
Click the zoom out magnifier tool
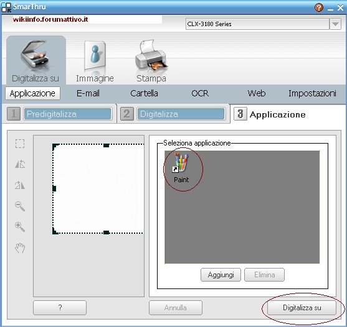(20, 206)
